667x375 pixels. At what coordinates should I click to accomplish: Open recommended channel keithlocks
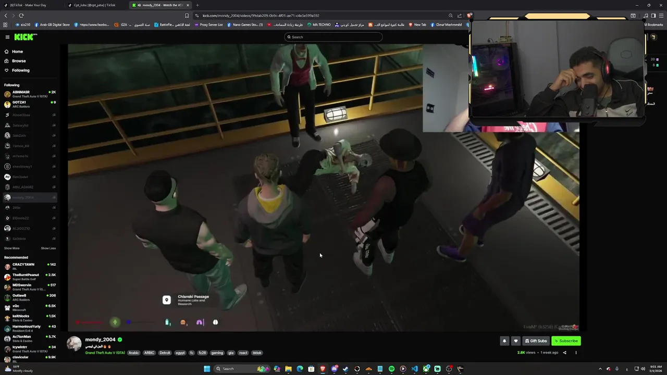pyautogui.click(x=30, y=318)
